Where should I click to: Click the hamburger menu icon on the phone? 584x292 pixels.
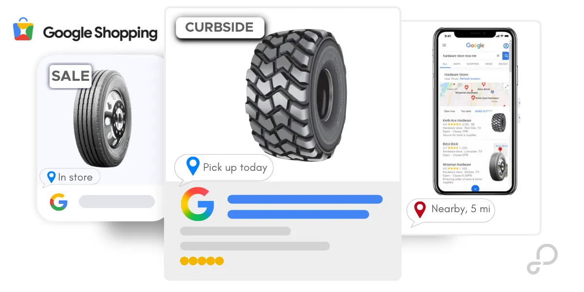point(444,45)
